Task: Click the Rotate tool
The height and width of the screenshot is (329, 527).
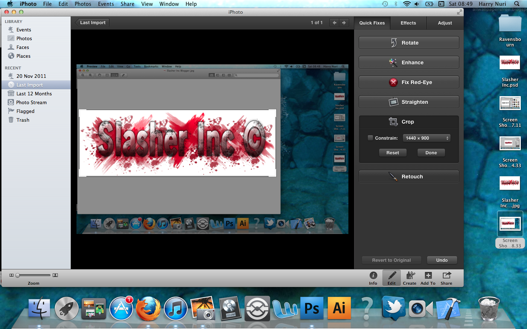Action: click(x=408, y=42)
